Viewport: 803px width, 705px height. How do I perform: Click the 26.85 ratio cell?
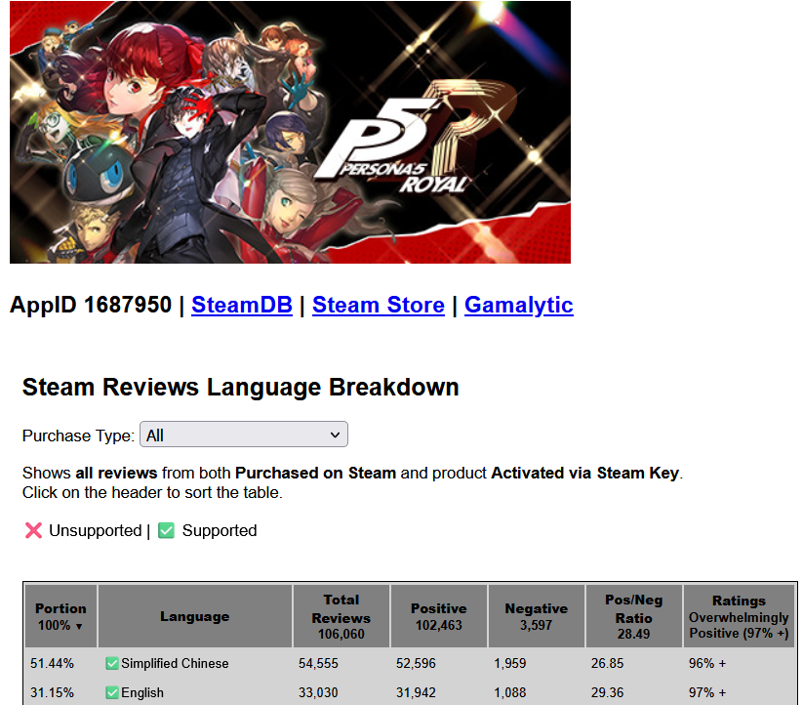[634, 663]
